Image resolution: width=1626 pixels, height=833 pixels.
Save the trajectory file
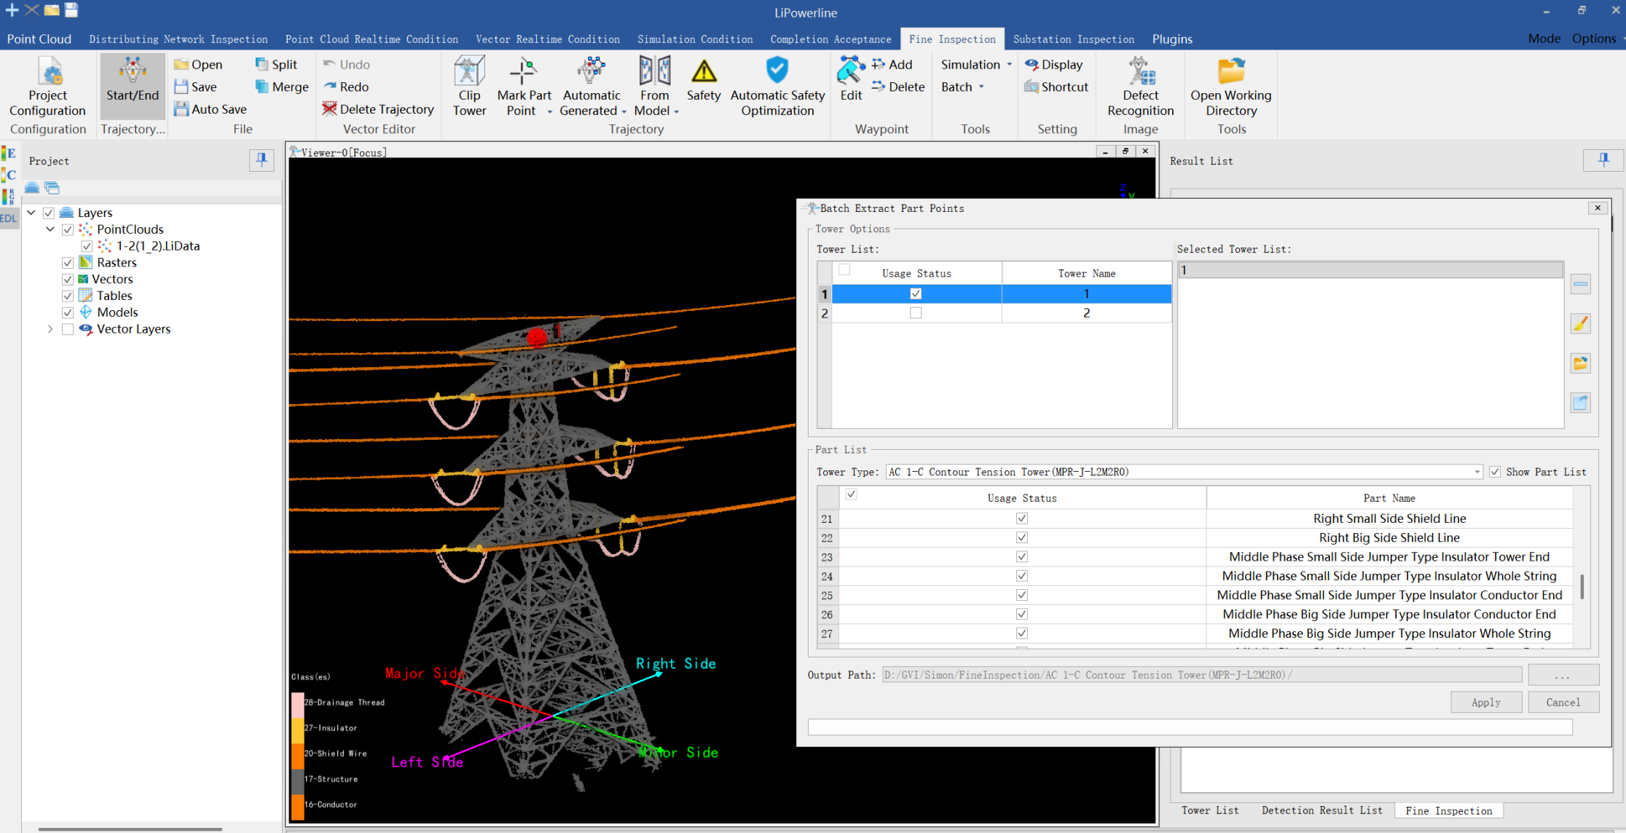(195, 87)
